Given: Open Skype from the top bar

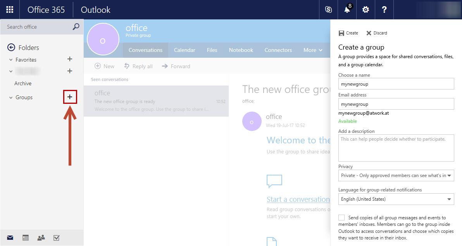Looking at the screenshot, I should pos(328,10).
